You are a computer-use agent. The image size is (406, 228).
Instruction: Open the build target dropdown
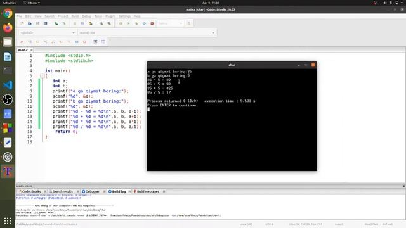170,23
